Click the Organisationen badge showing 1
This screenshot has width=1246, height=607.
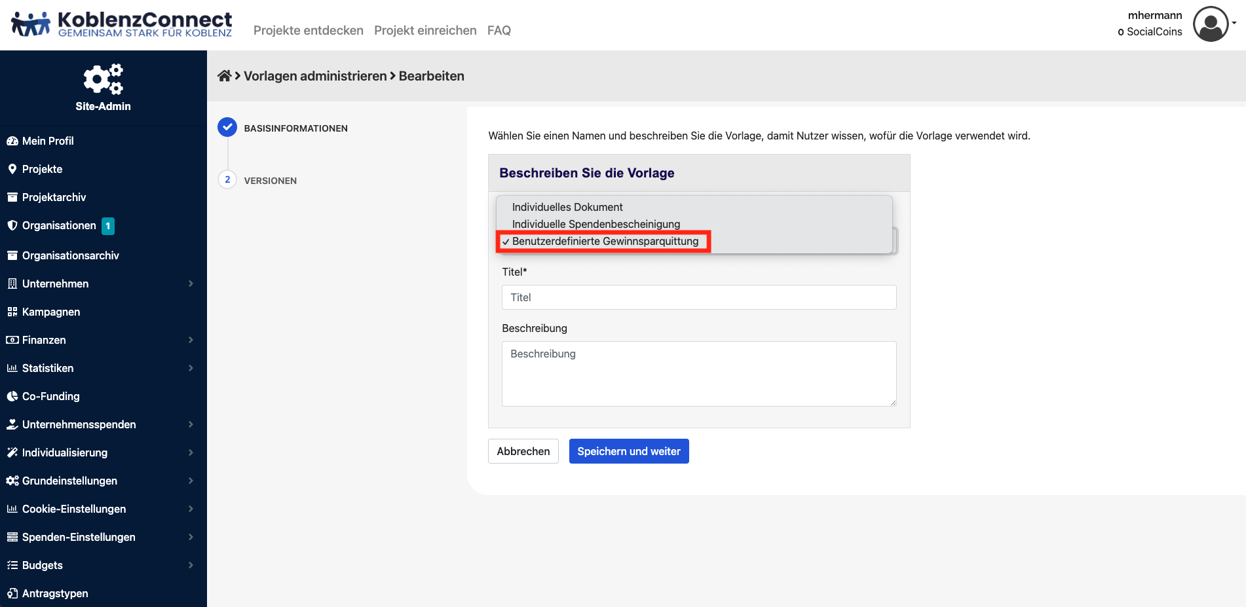(108, 226)
